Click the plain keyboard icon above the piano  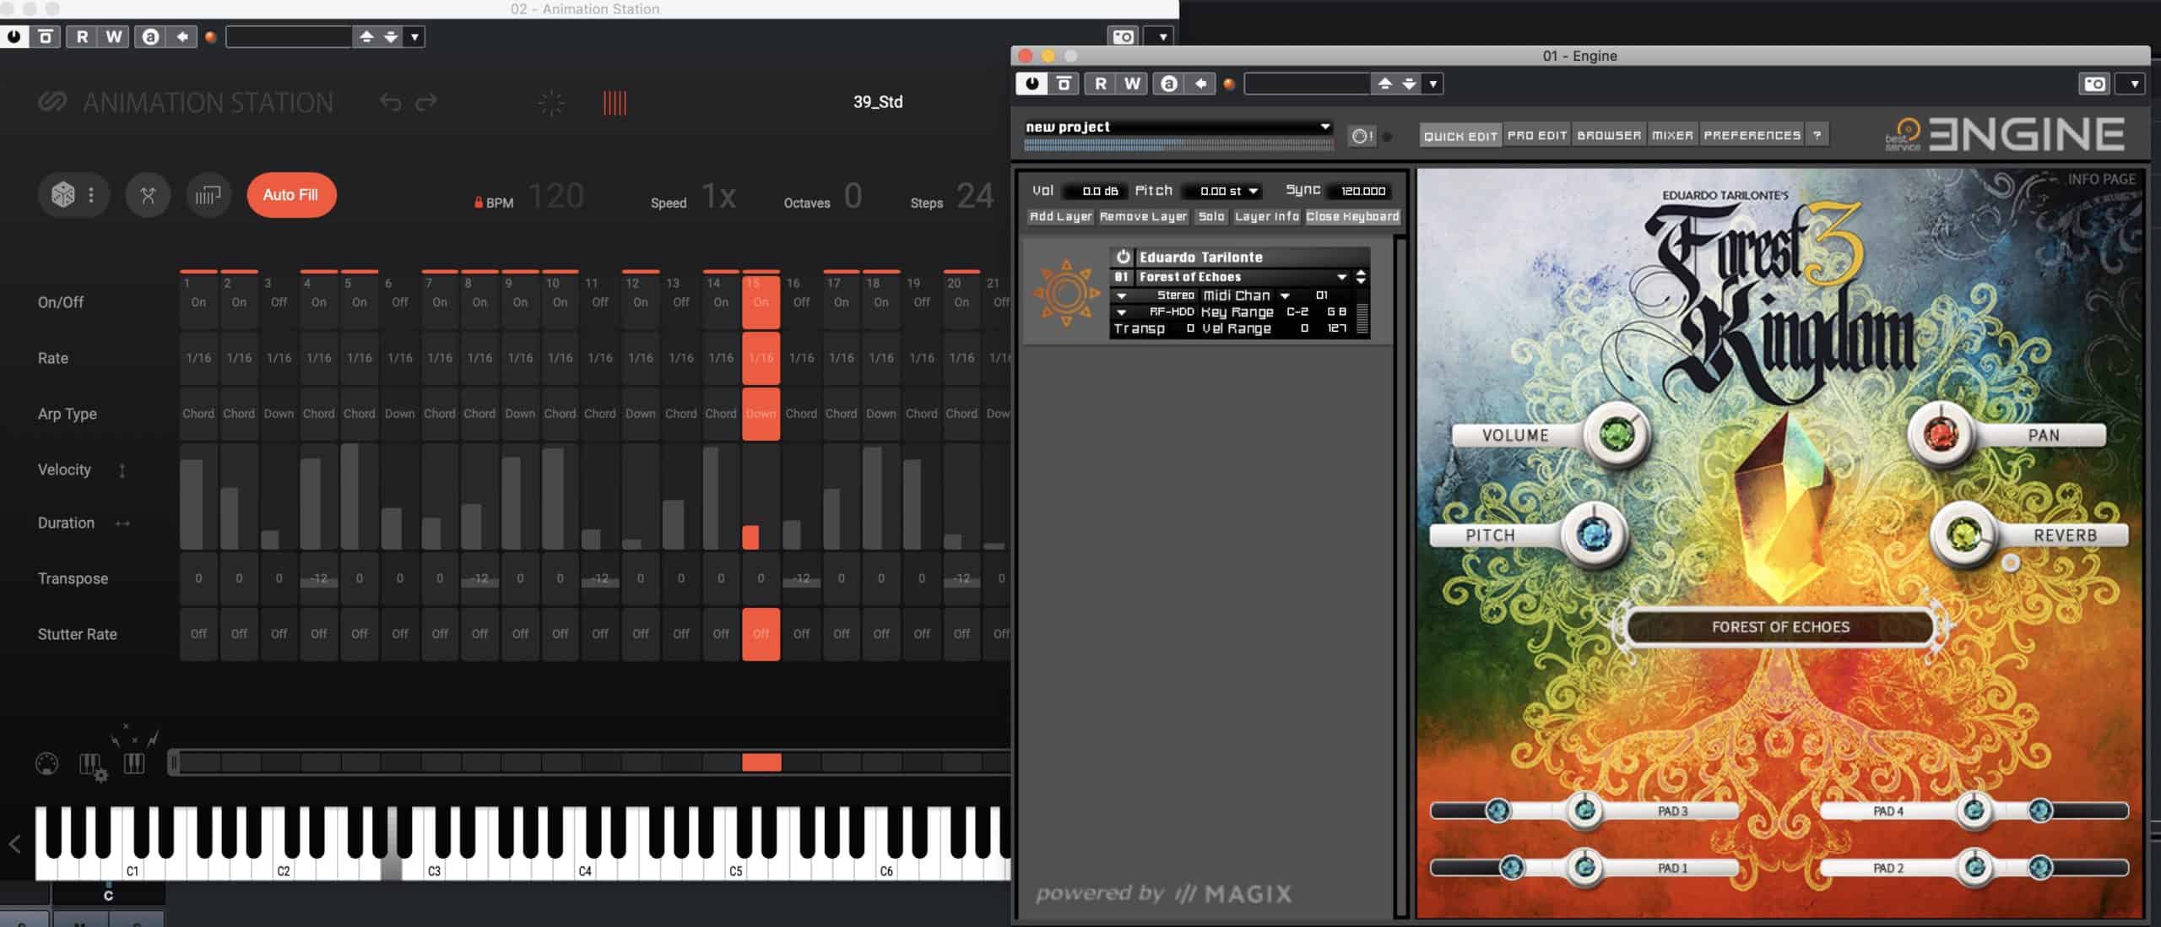pos(134,763)
